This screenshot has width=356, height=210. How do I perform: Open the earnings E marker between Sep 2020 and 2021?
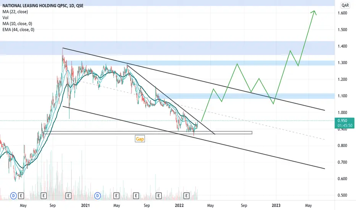(x=68, y=195)
